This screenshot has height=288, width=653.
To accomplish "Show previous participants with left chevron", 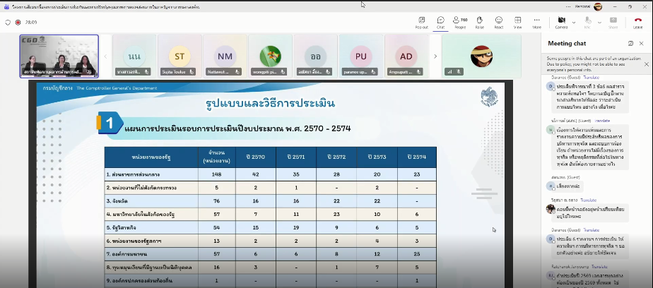I will pyautogui.click(x=107, y=56).
